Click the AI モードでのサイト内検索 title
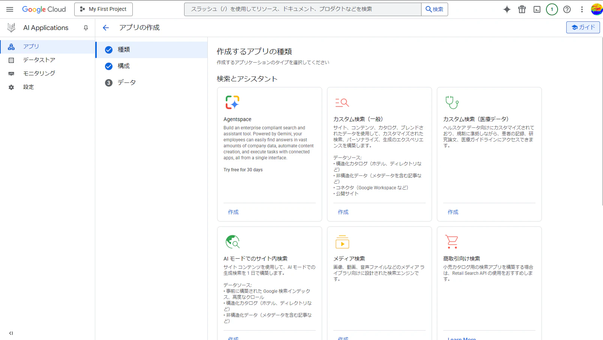603x340 pixels. 255,259
